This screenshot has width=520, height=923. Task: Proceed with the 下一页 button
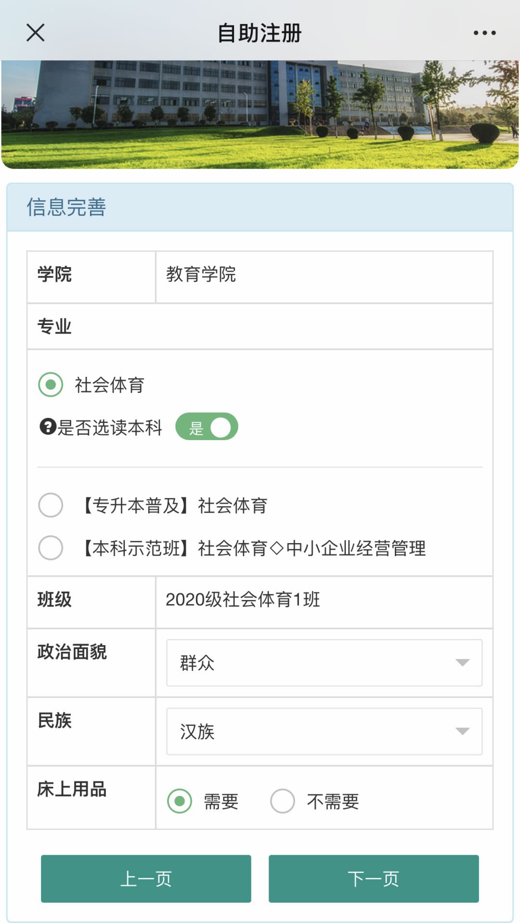point(374,879)
